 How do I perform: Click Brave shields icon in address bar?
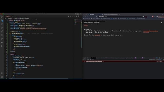144,17
